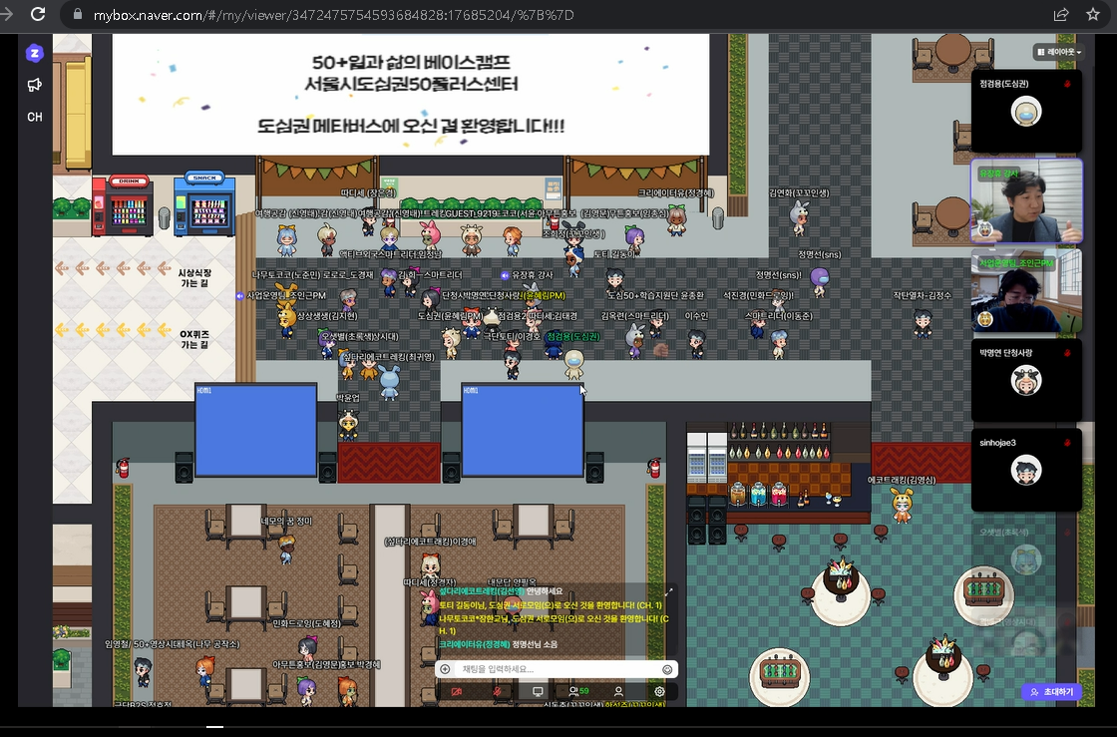
Task: Select the sinhojae3 participant tile
Action: pos(1026,470)
